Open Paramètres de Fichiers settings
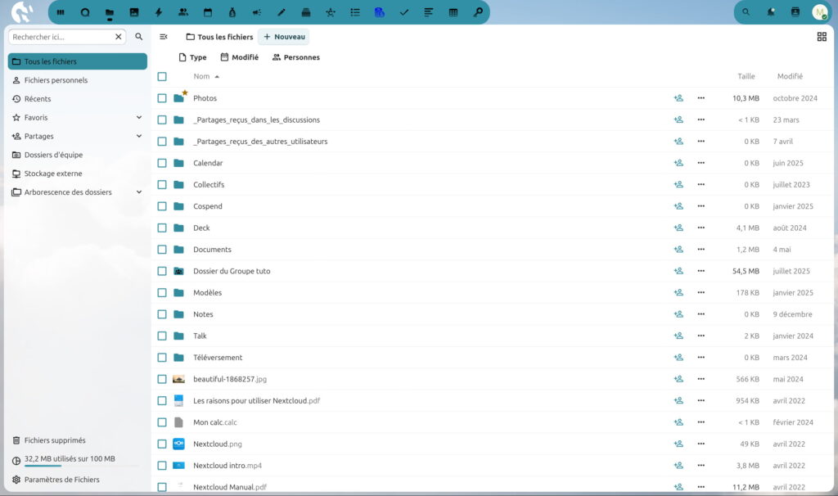 [x=78, y=480]
